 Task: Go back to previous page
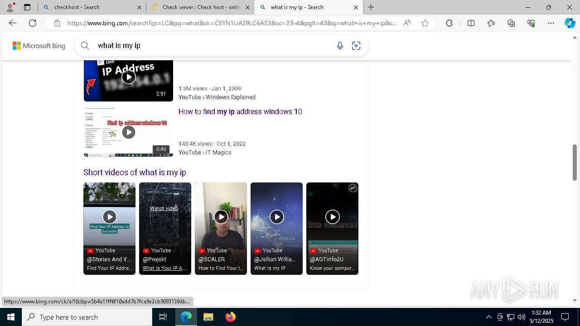point(13,23)
